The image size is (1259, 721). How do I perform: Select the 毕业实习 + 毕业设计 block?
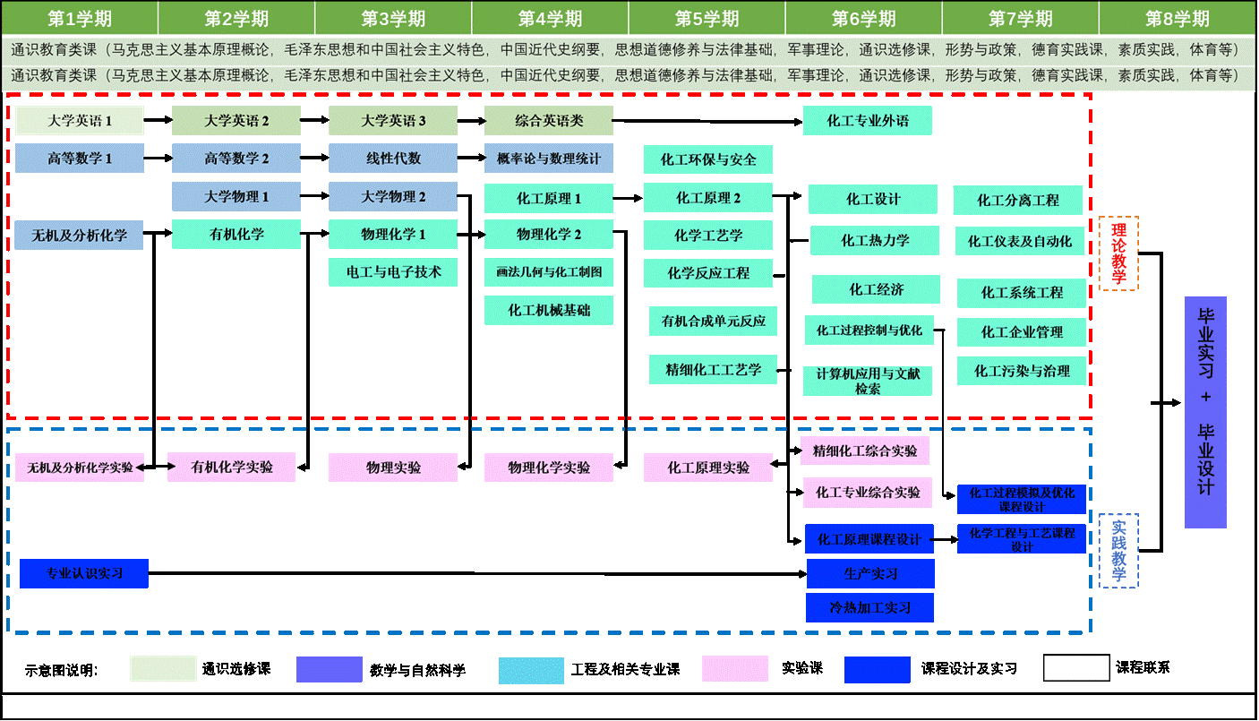pyautogui.click(x=1205, y=412)
